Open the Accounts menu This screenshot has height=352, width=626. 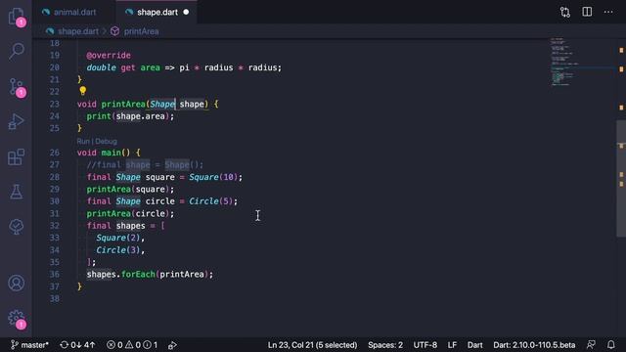17,283
